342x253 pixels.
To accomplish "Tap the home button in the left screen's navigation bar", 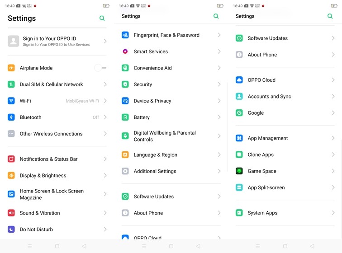I will pos(57,246).
